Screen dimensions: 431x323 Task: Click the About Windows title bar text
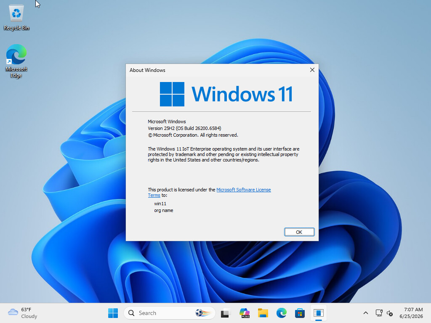click(147, 70)
